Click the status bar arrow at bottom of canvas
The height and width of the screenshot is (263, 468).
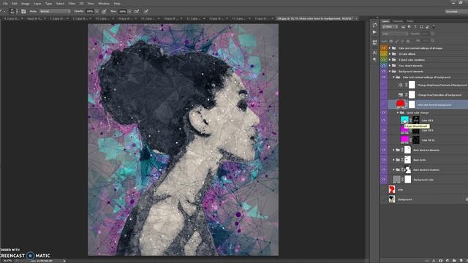click(64, 261)
